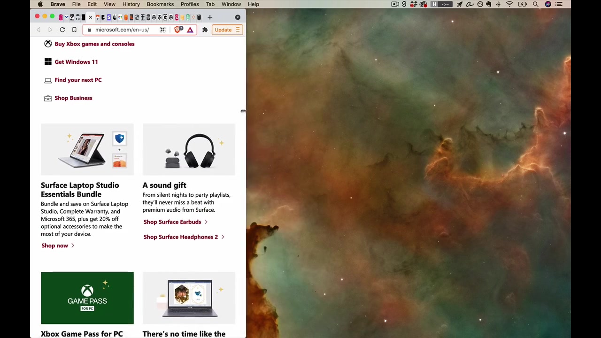Open a new tab with plus button

pos(210,17)
